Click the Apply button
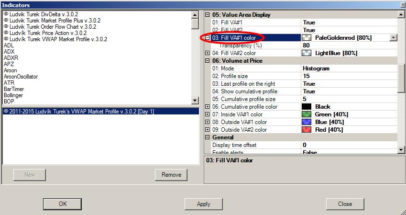Viewport: 406px width, 215px height. coord(204,204)
